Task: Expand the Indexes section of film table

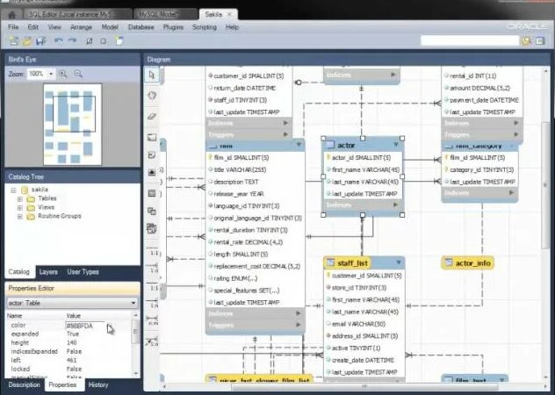Action: click(x=298, y=313)
